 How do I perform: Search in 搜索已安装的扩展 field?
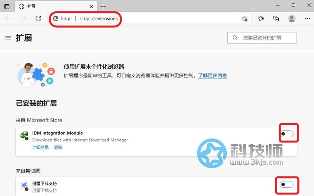point(262,38)
